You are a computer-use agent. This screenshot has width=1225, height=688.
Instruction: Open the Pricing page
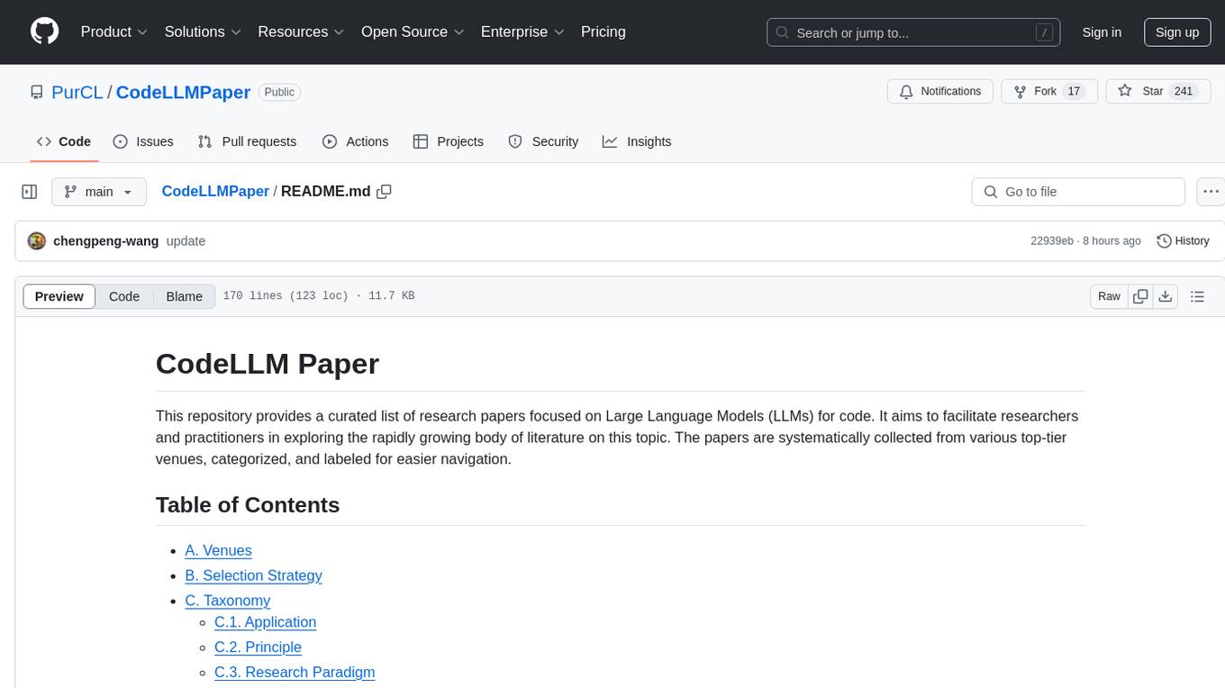point(603,32)
